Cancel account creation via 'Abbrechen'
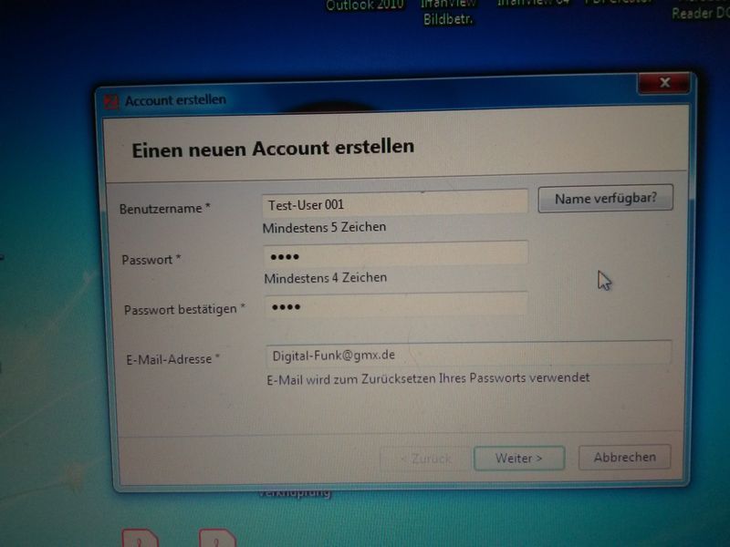The image size is (730, 547). (x=624, y=458)
